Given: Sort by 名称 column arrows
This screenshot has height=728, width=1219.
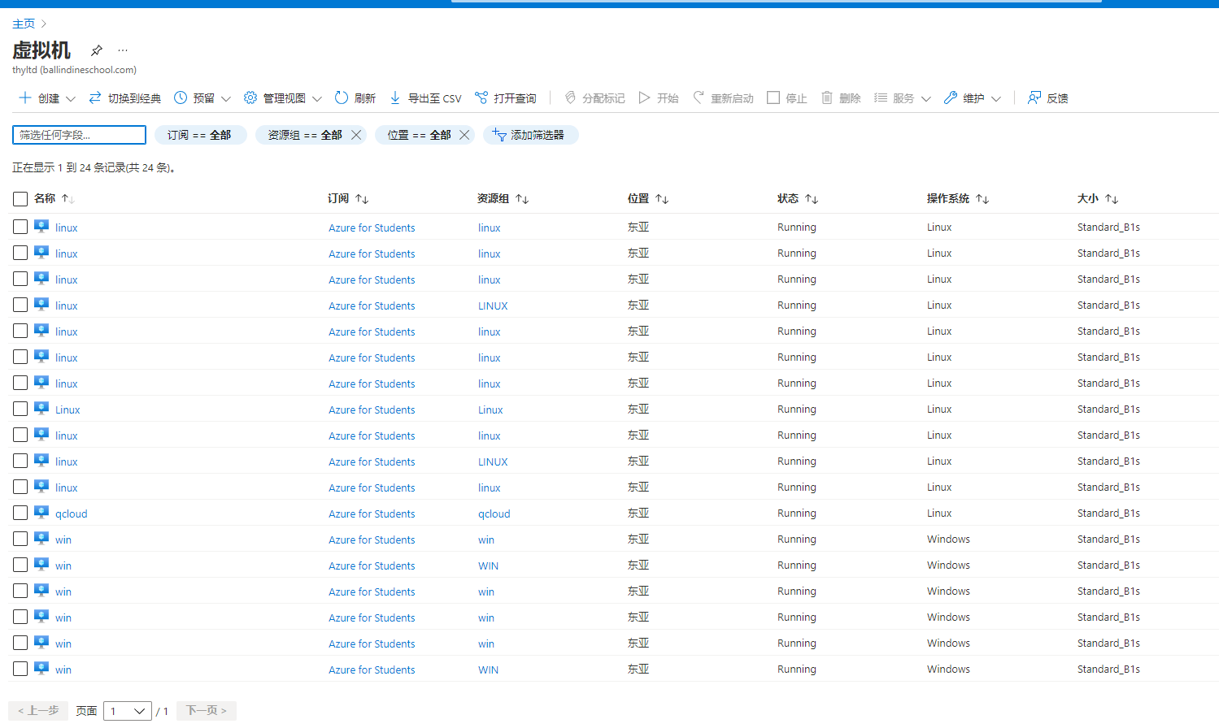Looking at the screenshot, I should click(68, 199).
